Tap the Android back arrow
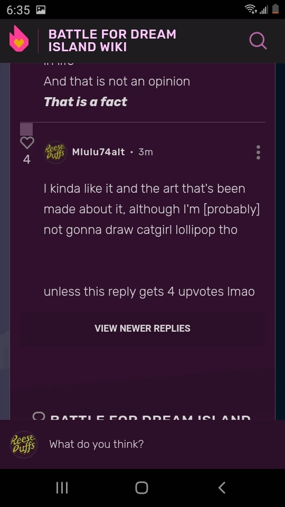The width and height of the screenshot is (285, 507). 222,487
